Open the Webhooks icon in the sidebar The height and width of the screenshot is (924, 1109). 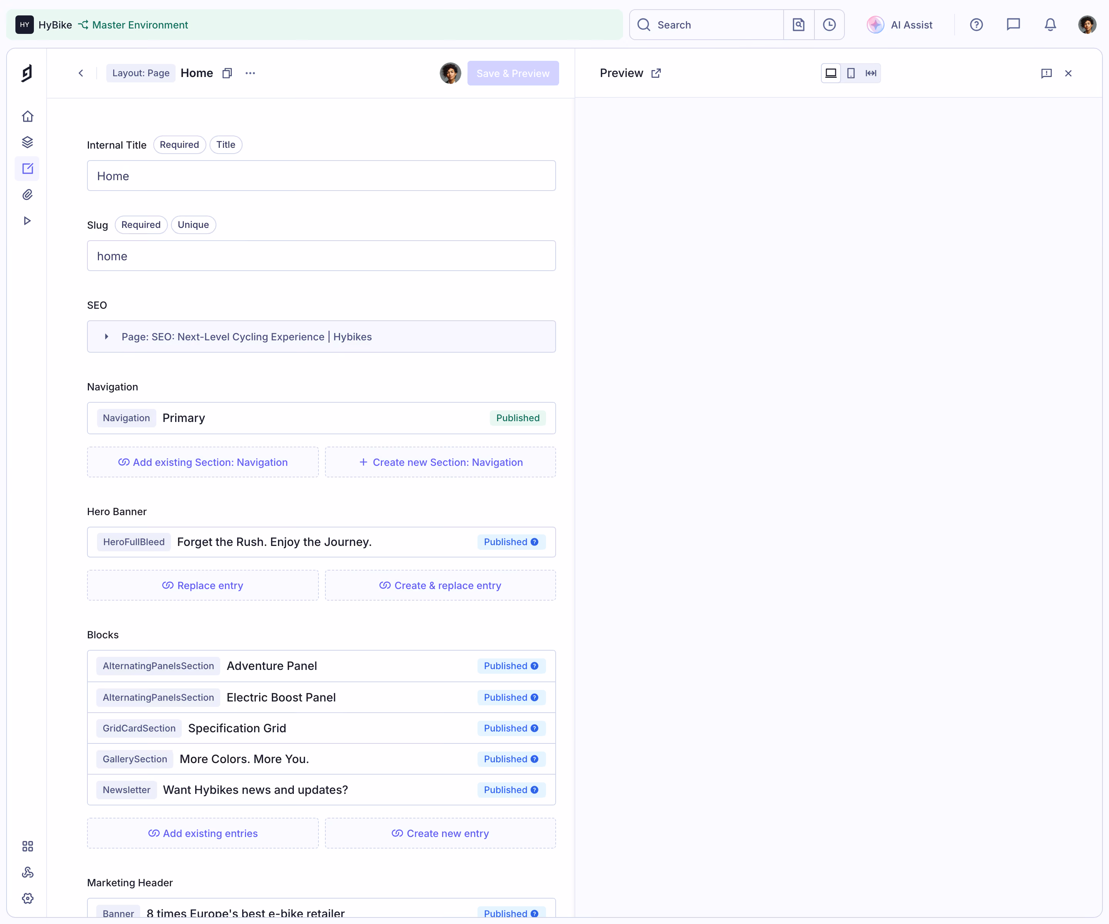point(27,872)
